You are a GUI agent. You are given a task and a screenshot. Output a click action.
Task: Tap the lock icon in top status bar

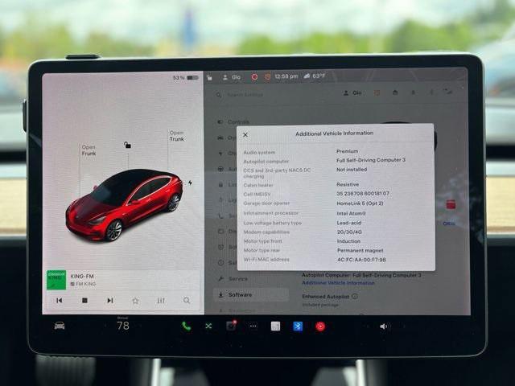click(209, 77)
